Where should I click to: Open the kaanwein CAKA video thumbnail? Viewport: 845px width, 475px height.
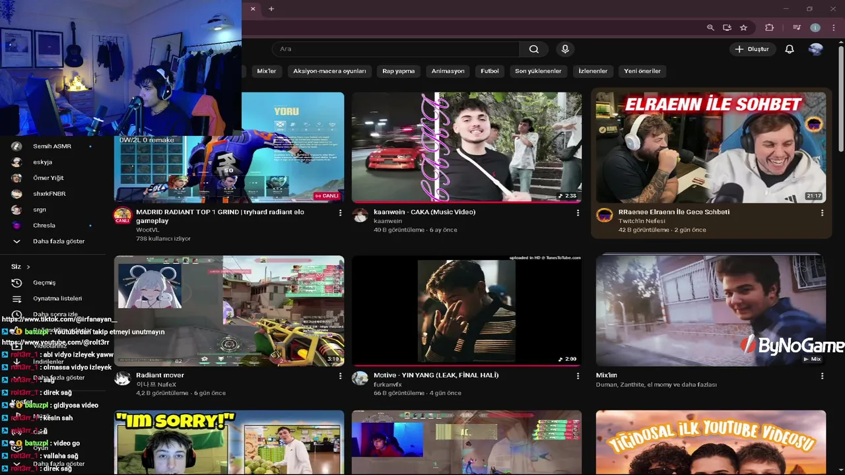point(467,146)
